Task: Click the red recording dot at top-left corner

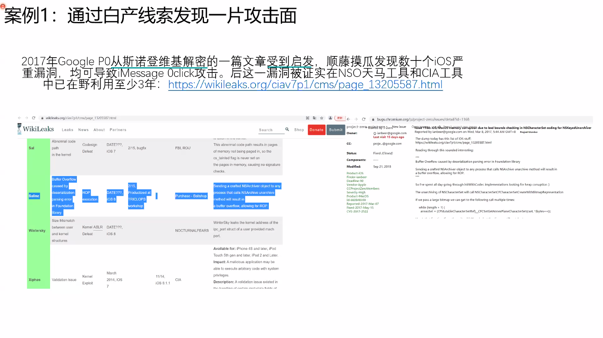Action: (3, 6)
